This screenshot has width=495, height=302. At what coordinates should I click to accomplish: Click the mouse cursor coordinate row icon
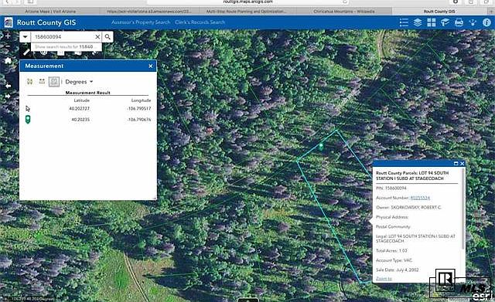click(28, 109)
